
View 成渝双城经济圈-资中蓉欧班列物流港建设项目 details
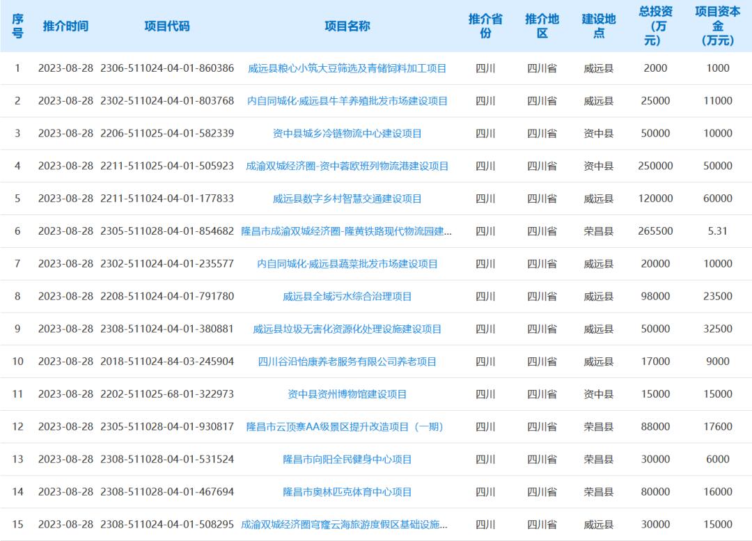point(347,166)
